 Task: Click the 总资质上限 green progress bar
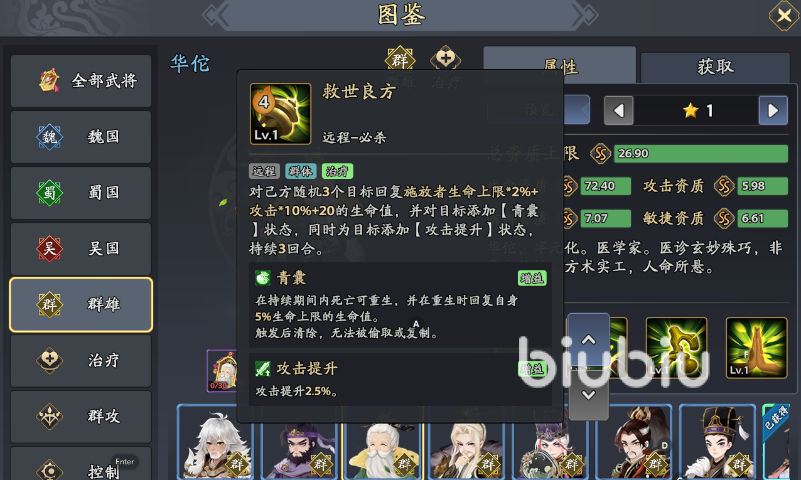coord(701,154)
